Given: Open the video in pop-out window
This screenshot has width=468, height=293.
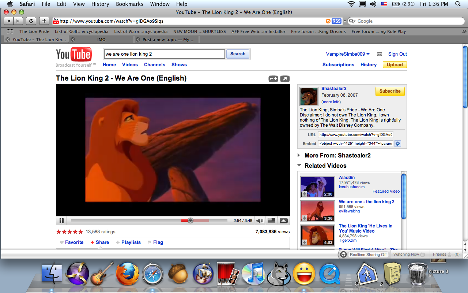Looking at the screenshot, I should [x=285, y=79].
